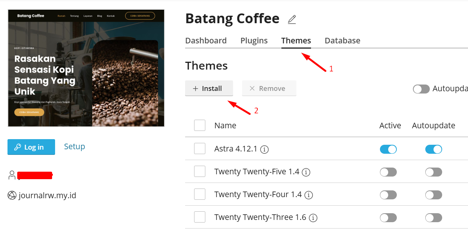The width and height of the screenshot is (468, 242).
Task: Open the Batang Coffee site preview thumbnail
Action: 86,68
